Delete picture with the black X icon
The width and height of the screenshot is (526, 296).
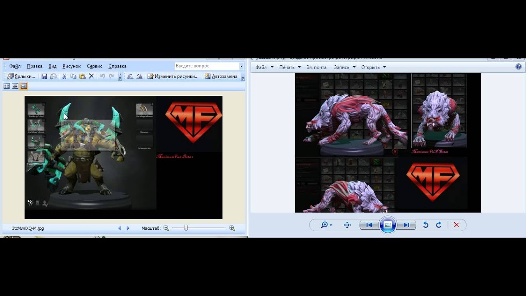click(x=91, y=76)
